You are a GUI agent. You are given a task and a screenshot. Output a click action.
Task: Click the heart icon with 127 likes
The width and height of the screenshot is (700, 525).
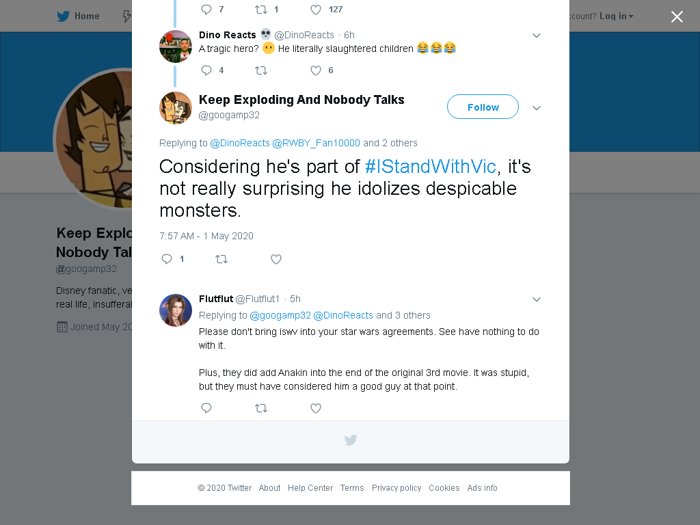[x=316, y=10]
